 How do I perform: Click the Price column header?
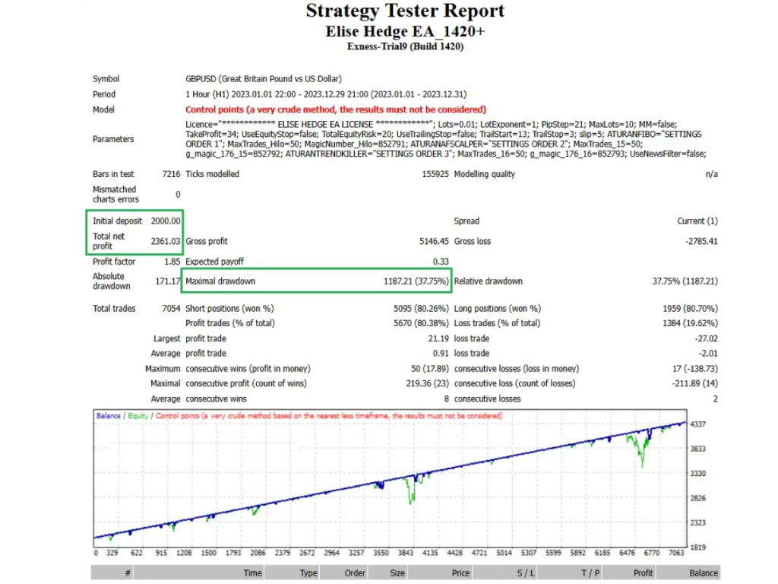460,573
